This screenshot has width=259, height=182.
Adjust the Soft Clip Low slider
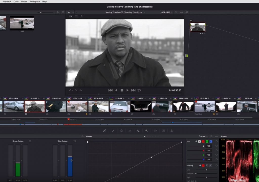206,170
